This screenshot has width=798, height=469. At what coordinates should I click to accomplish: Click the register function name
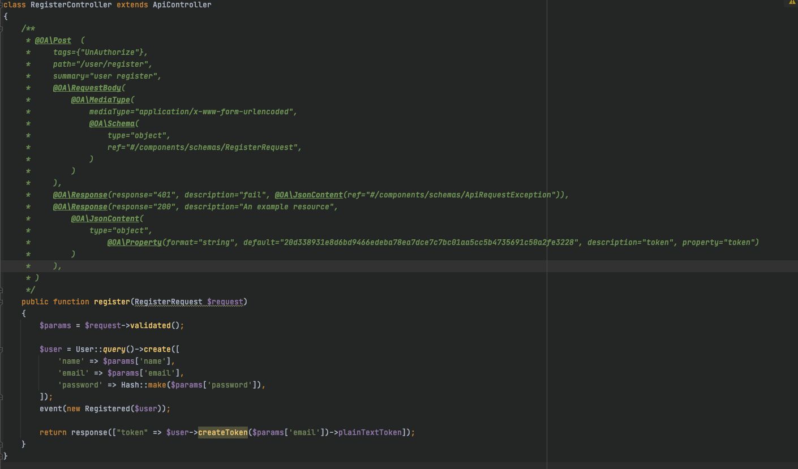click(112, 302)
